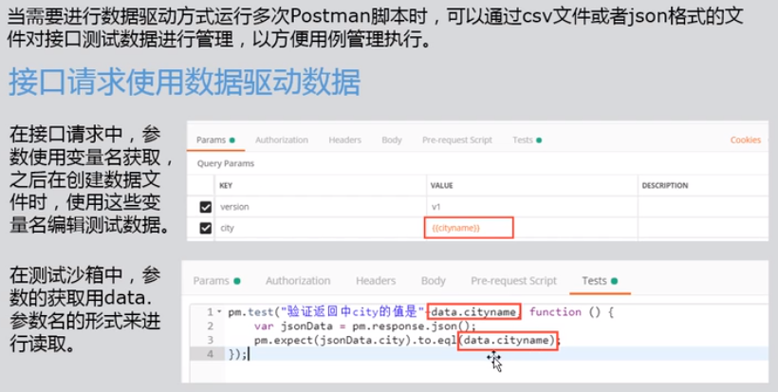Screen dimensions: 778x392
Task: Click the DESCRIPTION column header
Action: pyautogui.click(x=665, y=186)
